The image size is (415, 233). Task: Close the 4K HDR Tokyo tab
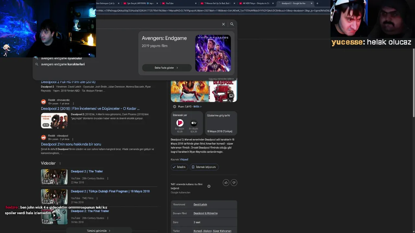point(273,3)
